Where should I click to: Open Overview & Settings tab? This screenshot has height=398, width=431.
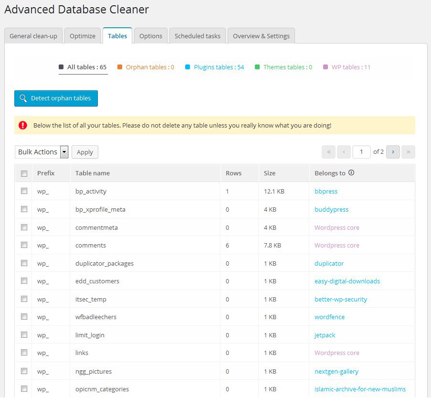tap(261, 36)
